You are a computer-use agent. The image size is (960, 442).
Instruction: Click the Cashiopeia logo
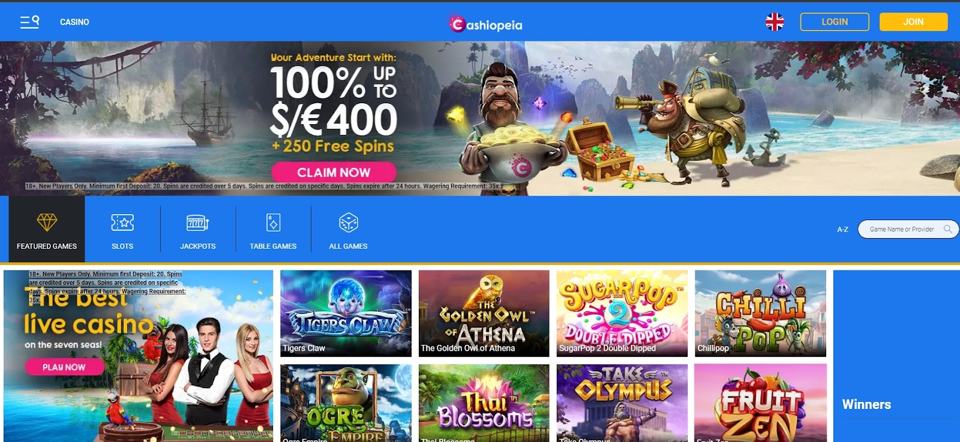[x=486, y=23]
